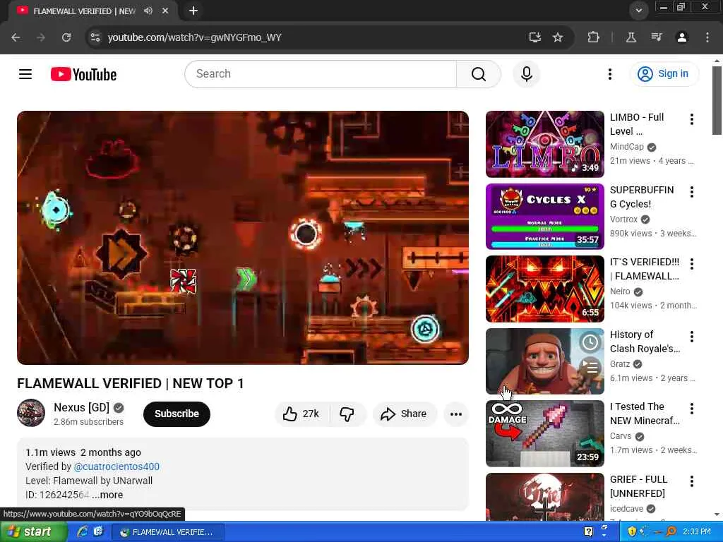Viewport: 723px width, 542px height.
Task: Open the YouTube guide hamburger menu
Action: point(25,73)
